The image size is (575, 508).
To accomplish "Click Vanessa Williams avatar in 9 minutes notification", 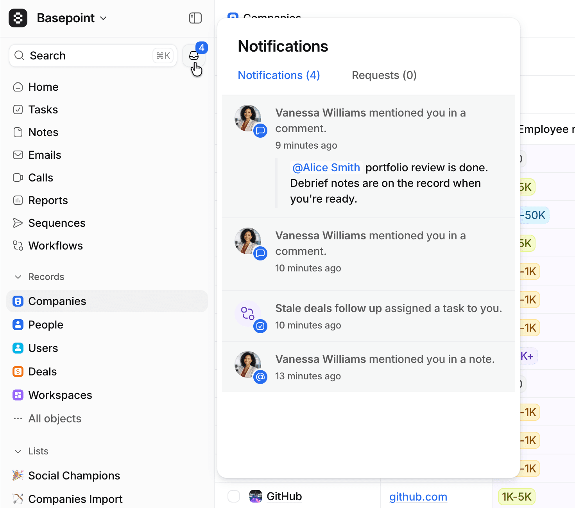I will [248, 118].
